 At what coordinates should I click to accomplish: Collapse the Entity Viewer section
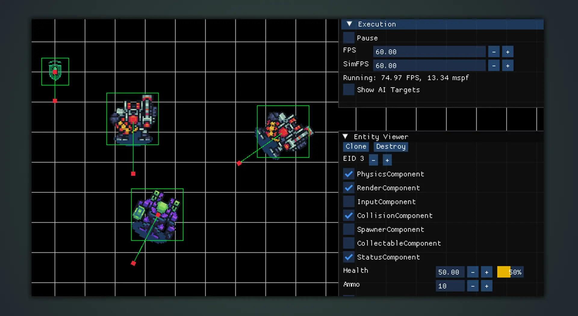pyautogui.click(x=345, y=137)
